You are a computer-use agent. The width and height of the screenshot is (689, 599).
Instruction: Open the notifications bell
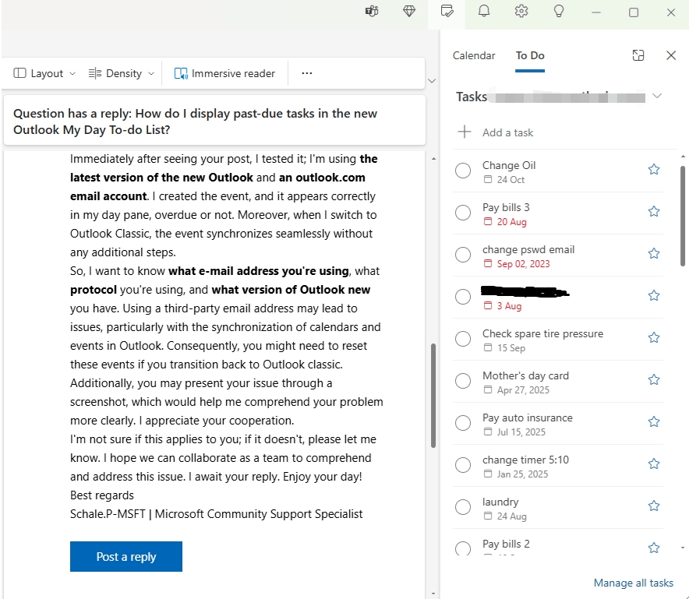pos(484,11)
